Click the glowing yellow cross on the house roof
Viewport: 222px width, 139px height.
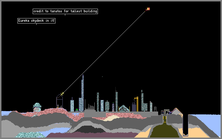click(62, 94)
